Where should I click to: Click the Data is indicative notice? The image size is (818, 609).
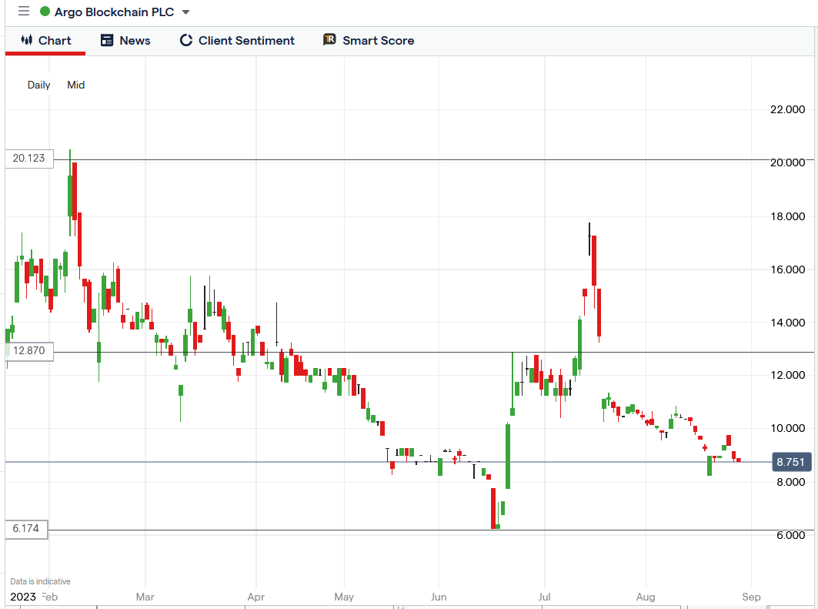pyautogui.click(x=40, y=581)
